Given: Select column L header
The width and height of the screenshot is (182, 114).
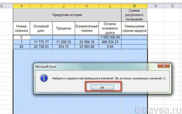Looking at the screenshot, I should pos(110,6).
